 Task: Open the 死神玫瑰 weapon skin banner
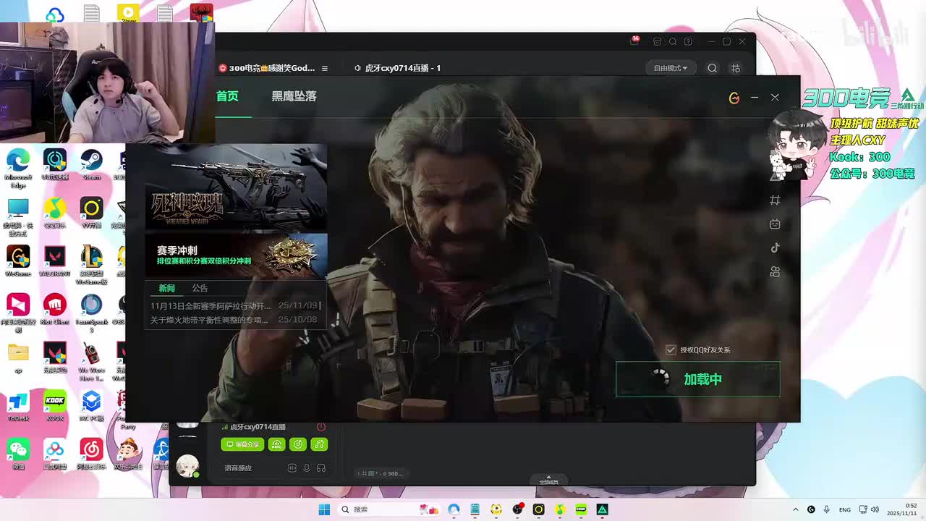click(236, 188)
